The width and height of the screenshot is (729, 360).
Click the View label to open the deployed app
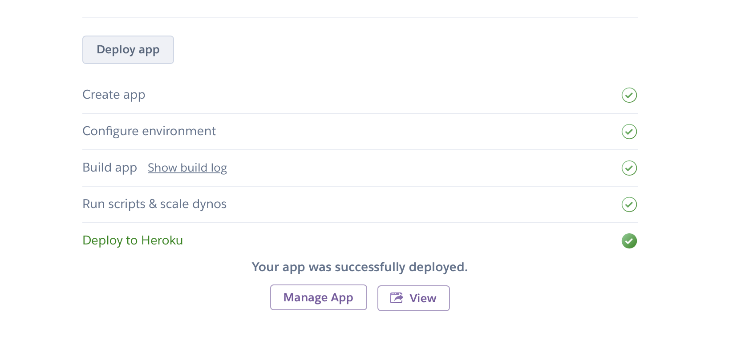point(423,298)
